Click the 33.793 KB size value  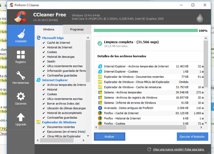tap(182, 87)
